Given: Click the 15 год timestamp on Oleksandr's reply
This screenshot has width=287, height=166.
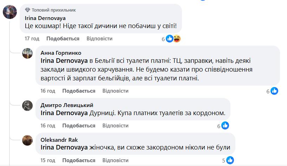Looking at the screenshot, I should (x=48, y=160).
